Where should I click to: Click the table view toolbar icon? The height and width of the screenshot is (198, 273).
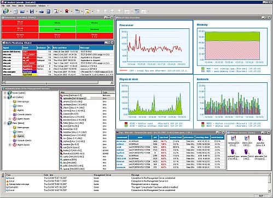(x=77, y=11)
